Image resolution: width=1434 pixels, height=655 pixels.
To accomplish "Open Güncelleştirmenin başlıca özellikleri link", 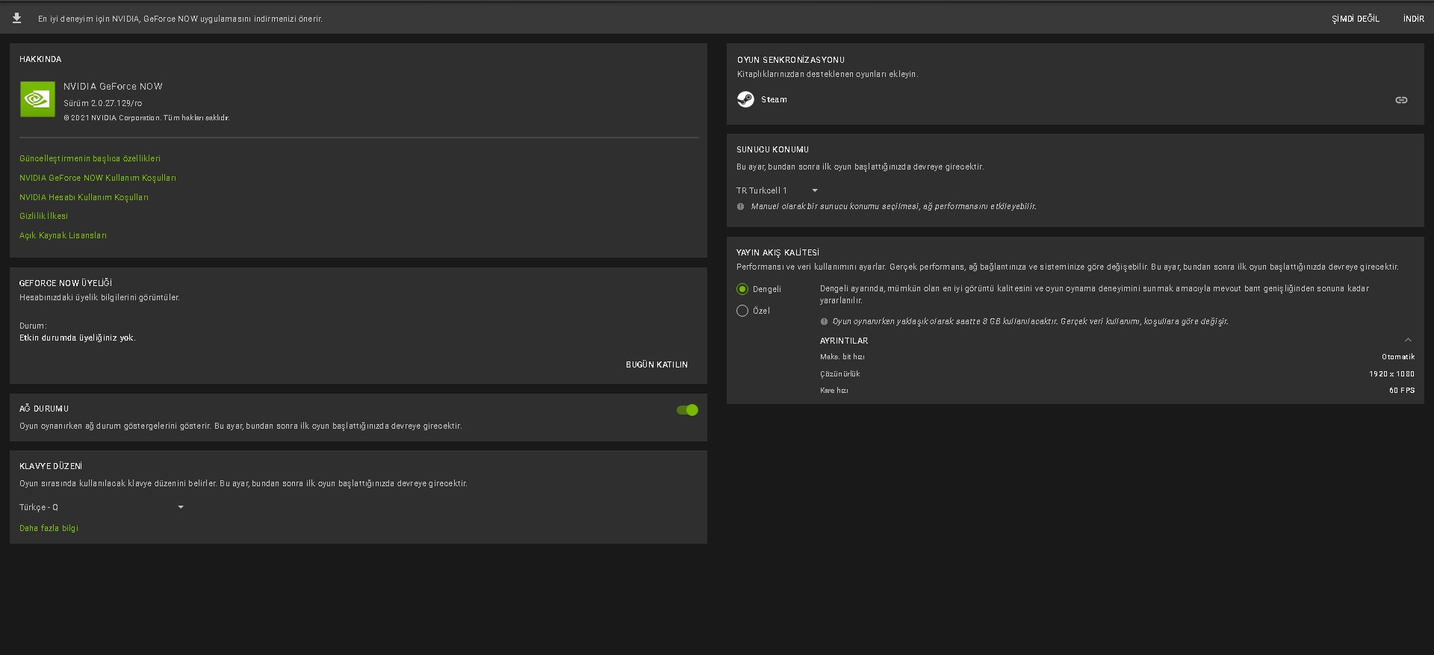I will tap(90, 158).
